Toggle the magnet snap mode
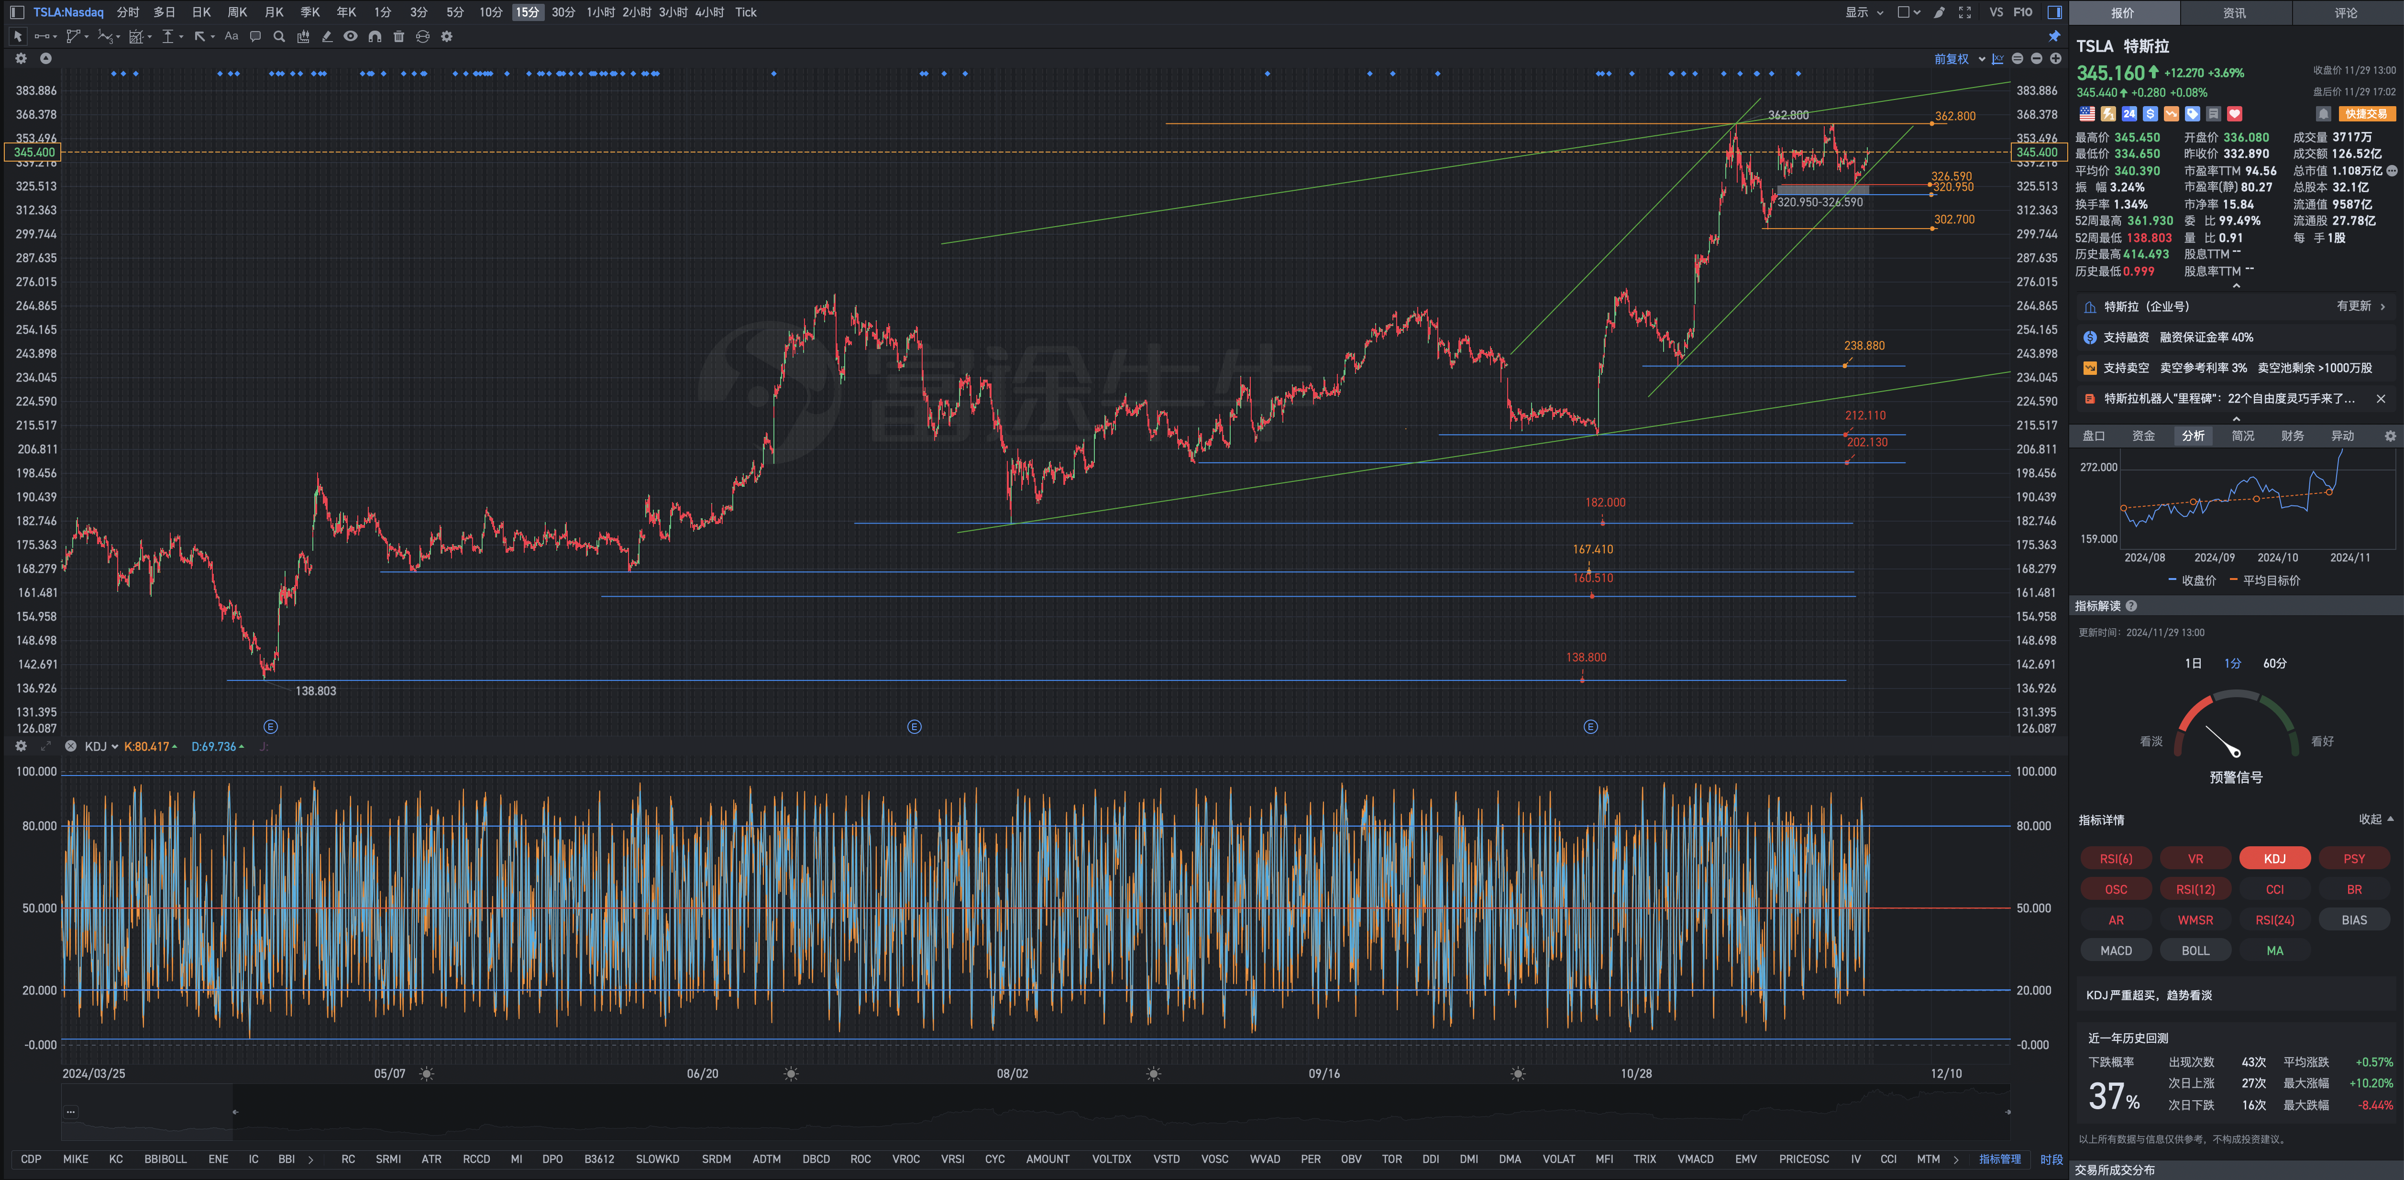Screen dimensions: 2404x1180 coord(374,36)
